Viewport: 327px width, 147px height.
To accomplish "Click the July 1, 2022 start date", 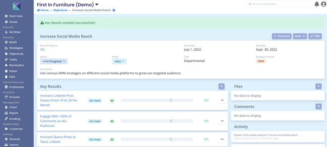I will coord(192,49).
